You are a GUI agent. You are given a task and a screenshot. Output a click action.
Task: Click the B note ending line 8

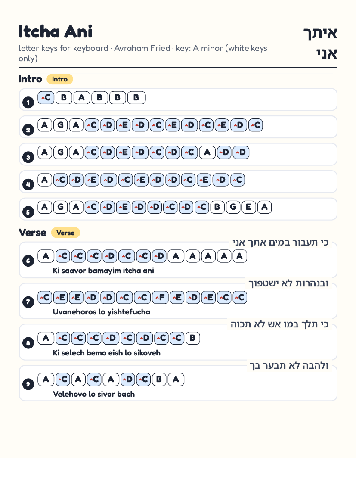point(192,338)
